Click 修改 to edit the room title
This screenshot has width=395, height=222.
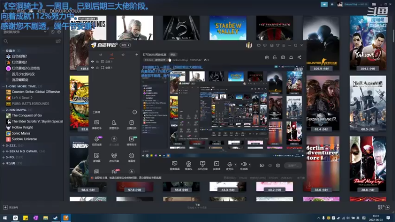pos(173,55)
